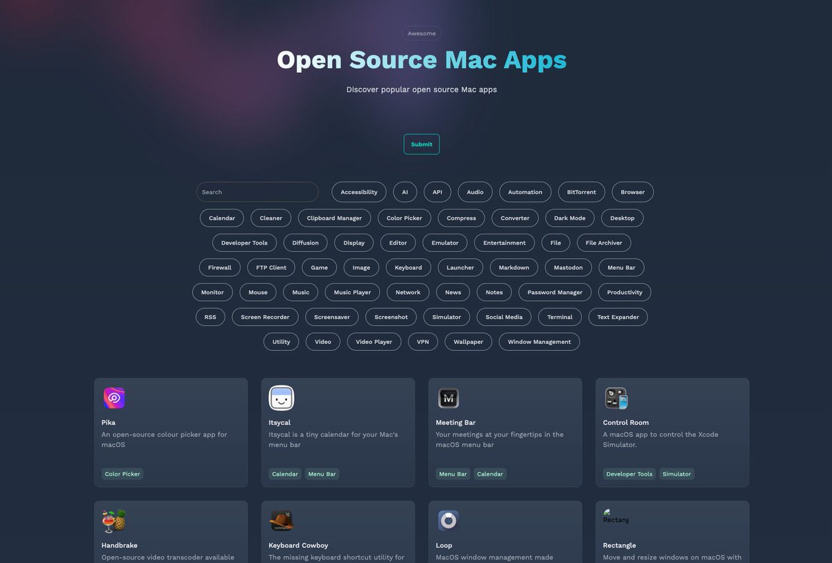Filter by Productivity category
The height and width of the screenshot is (563, 832).
click(625, 293)
